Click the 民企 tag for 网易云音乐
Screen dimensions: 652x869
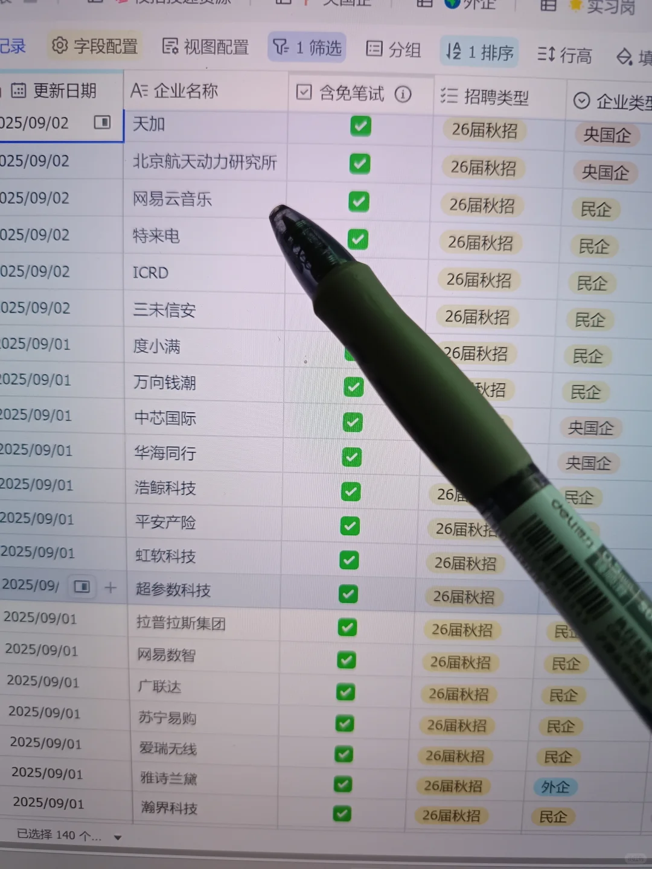click(x=595, y=209)
